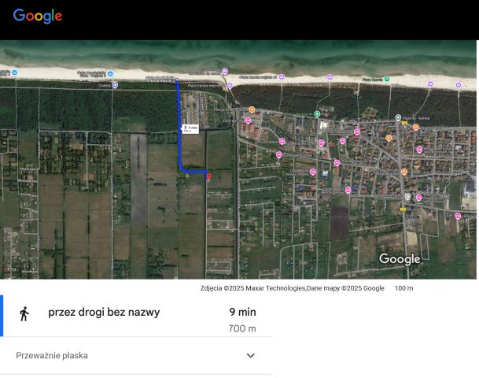Image resolution: width=479 pixels, height=378 pixels.
Task: Click the Przeważnie płaska elevation label
Action: tap(52, 356)
